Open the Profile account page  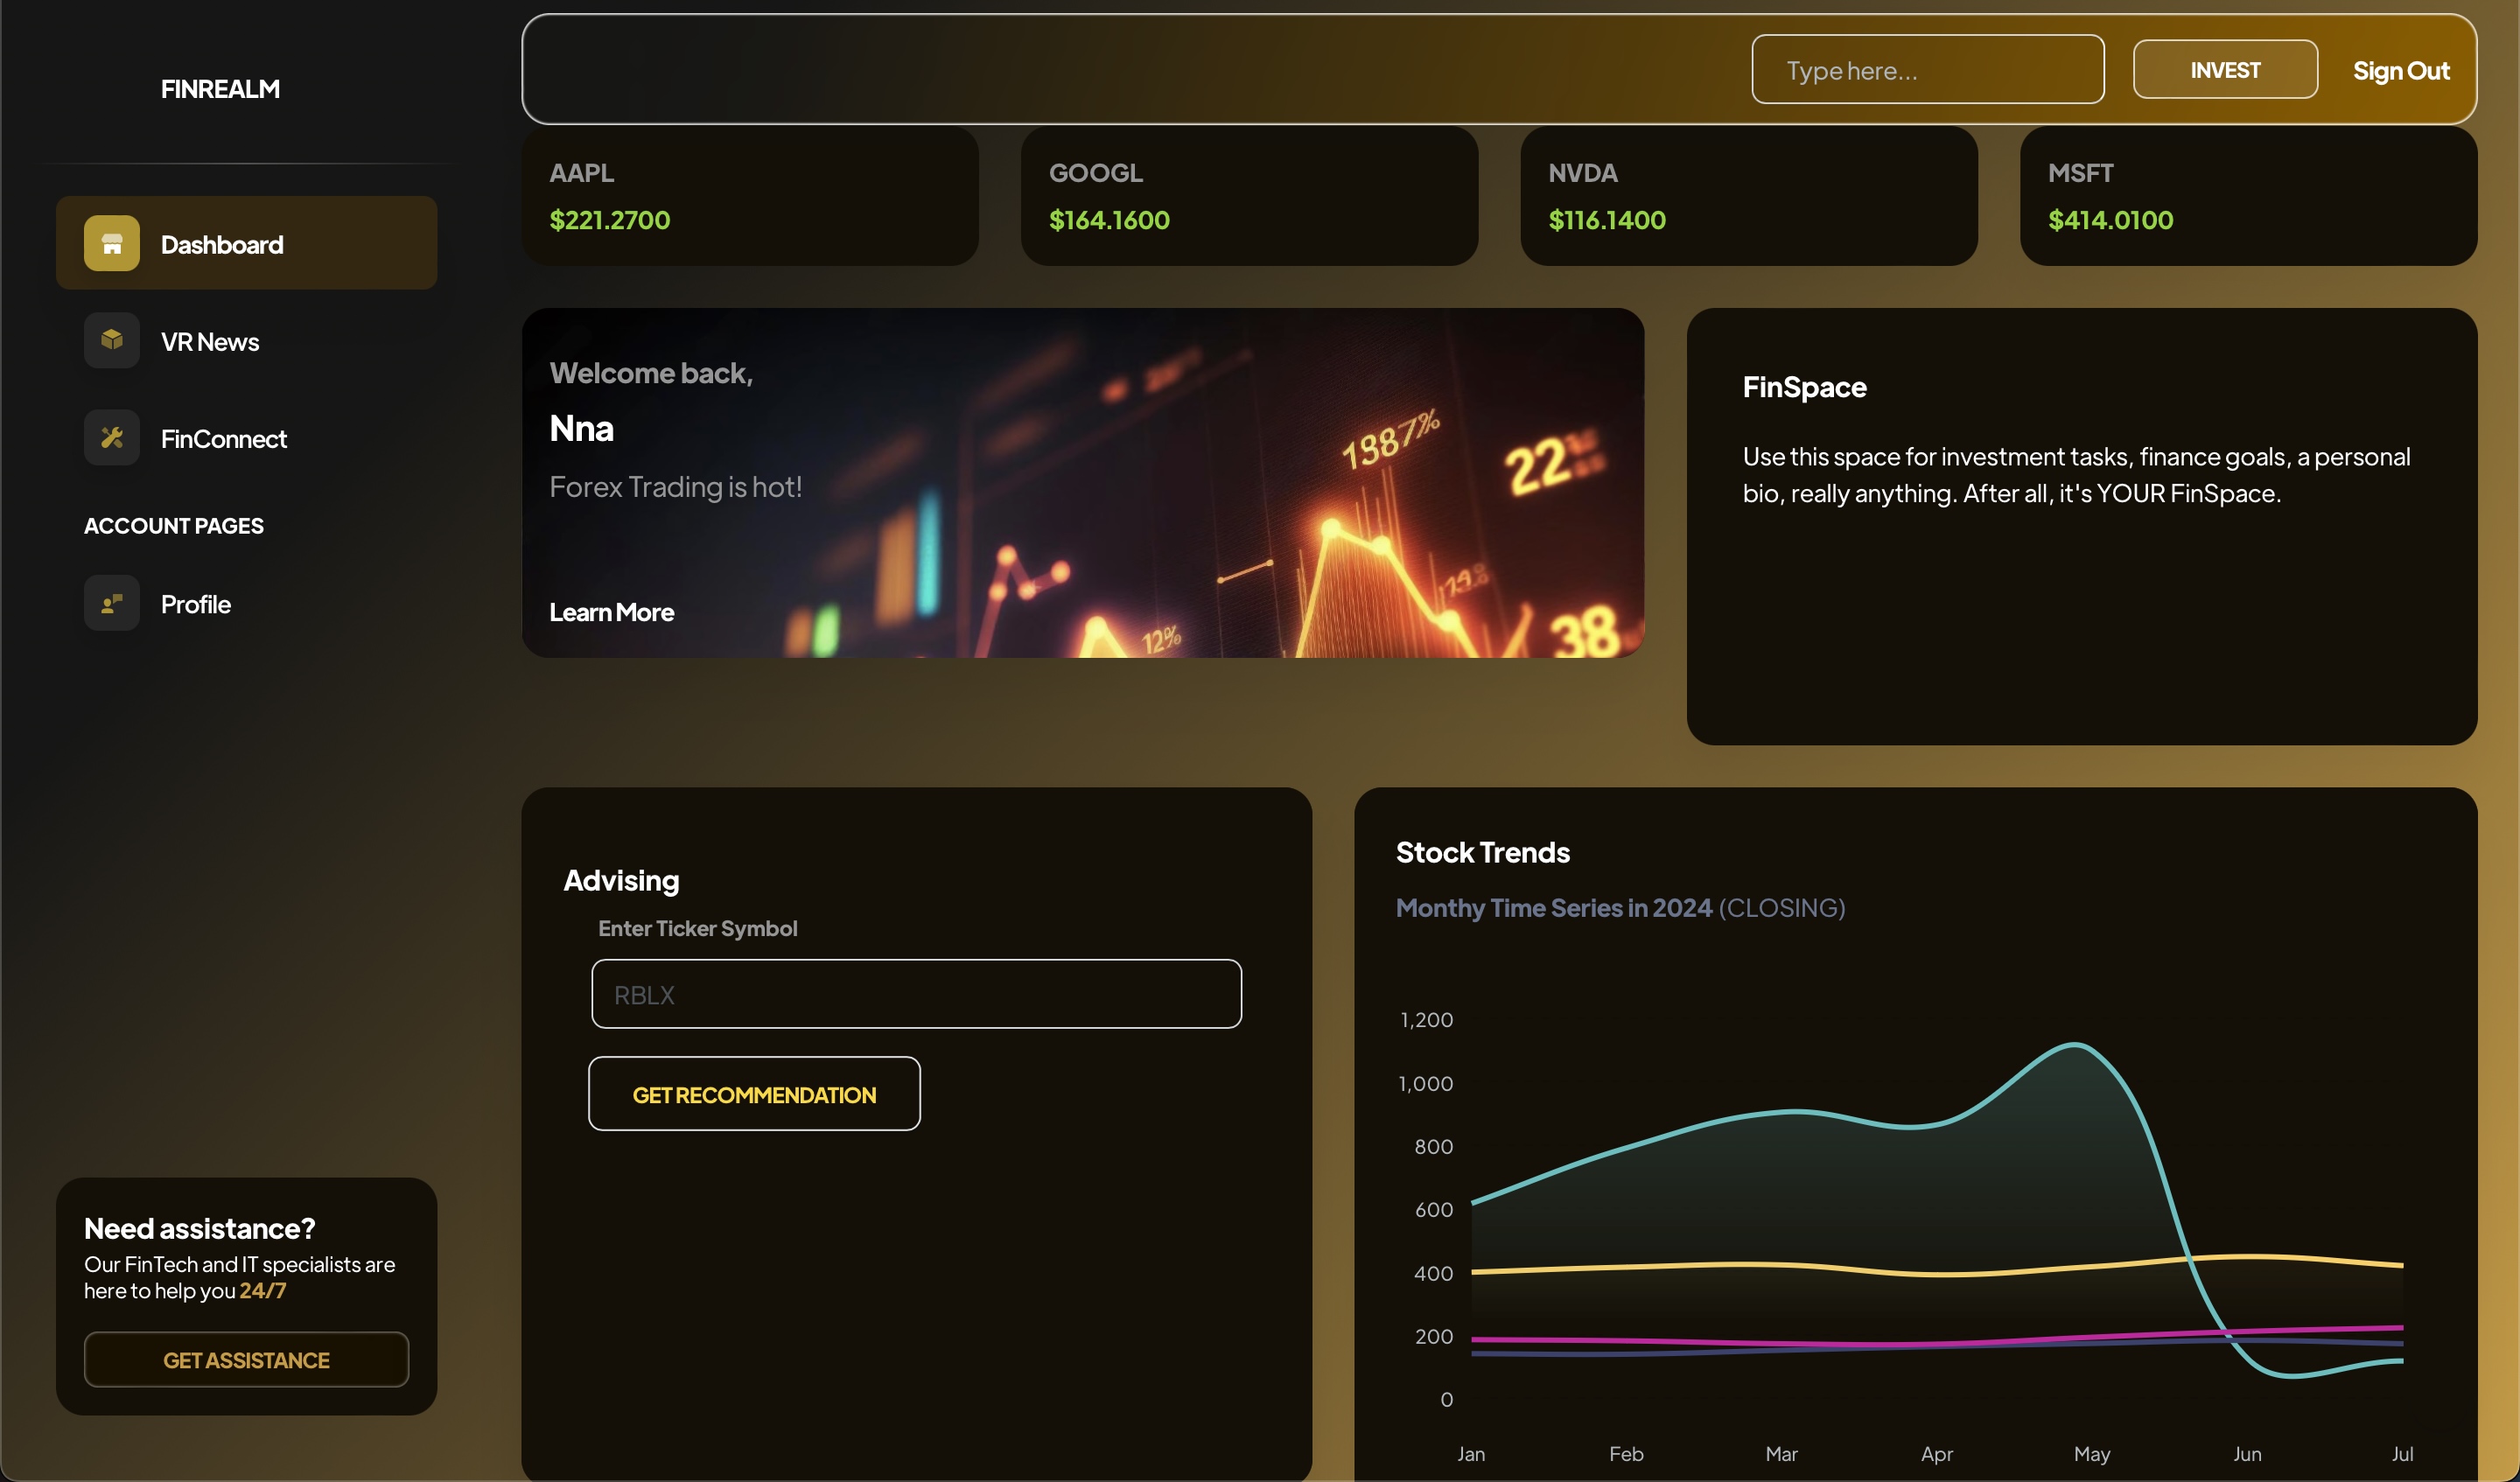click(196, 602)
